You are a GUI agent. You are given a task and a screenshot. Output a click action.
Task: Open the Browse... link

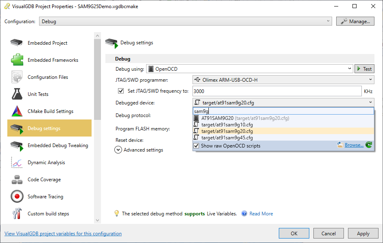(x=354, y=145)
